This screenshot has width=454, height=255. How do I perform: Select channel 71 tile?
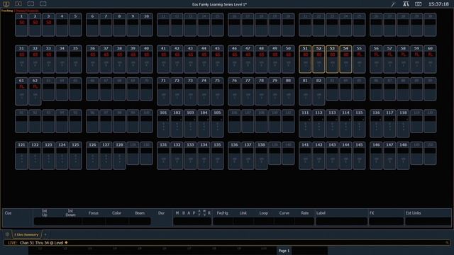pos(163,91)
